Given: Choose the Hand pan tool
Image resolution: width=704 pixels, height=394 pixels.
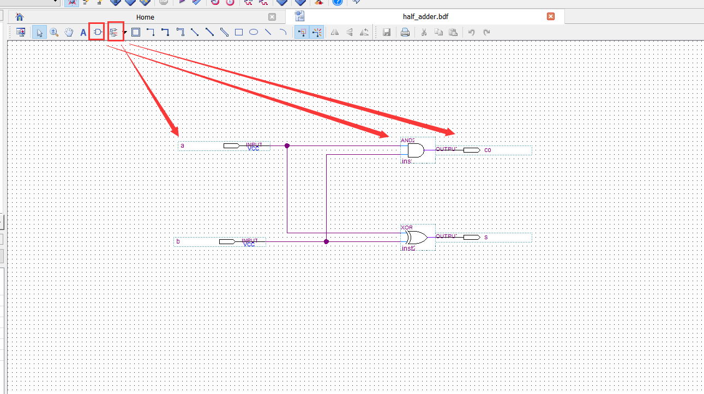Looking at the screenshot, I should tap(69, 32).
